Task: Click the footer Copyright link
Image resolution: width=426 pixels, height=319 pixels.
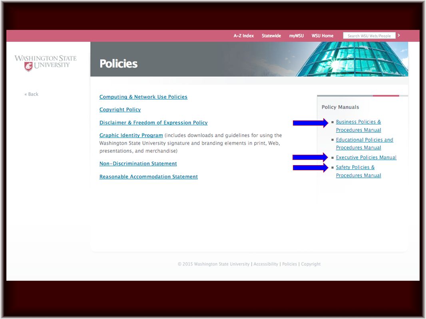Action: point(311,264)
